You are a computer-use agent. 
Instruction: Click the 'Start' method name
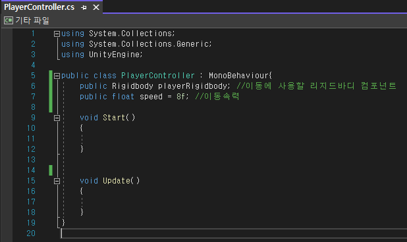click(114, 118)
